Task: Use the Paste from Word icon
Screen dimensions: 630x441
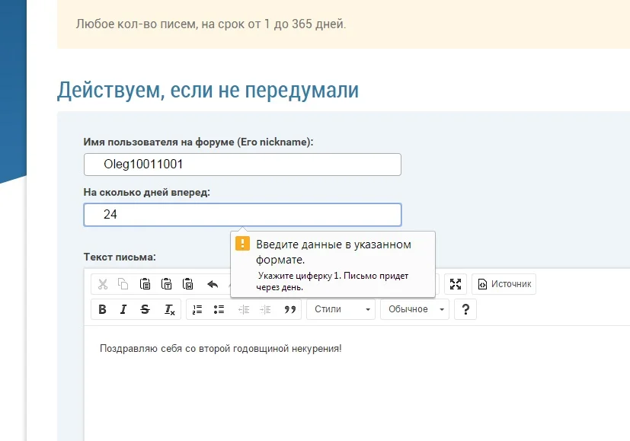Action: pos(187,284)
